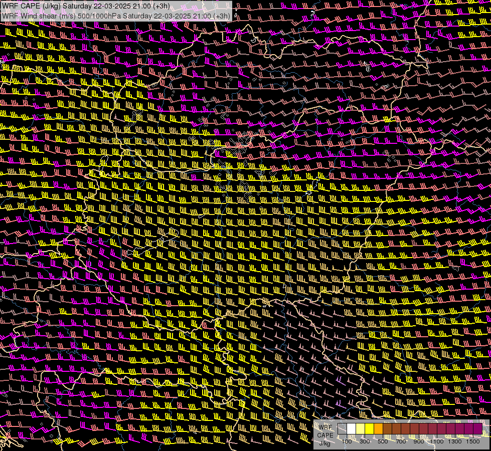Click the '300' legend value
This screenshot has height=451, width=491.
tap(365, 441)
